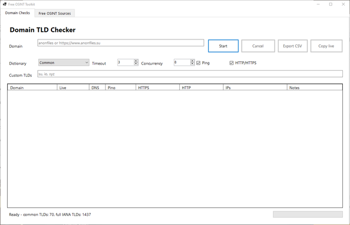The height and width of the screenshot is (225, 350).
Task: Focus the Domain input field
Action: 121,43
